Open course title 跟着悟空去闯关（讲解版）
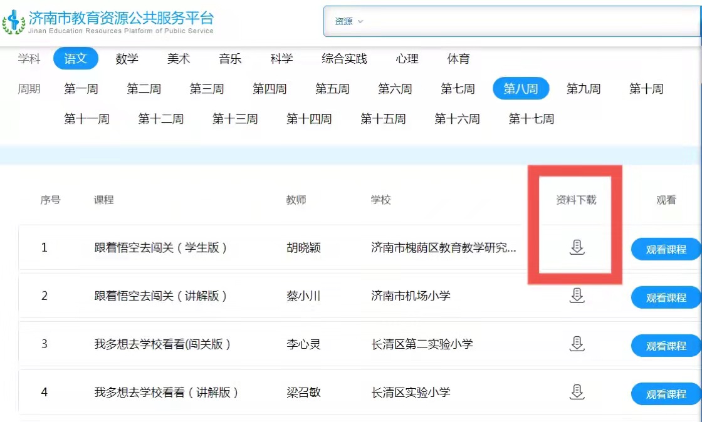The image size is (702, 422). [160, 296]
